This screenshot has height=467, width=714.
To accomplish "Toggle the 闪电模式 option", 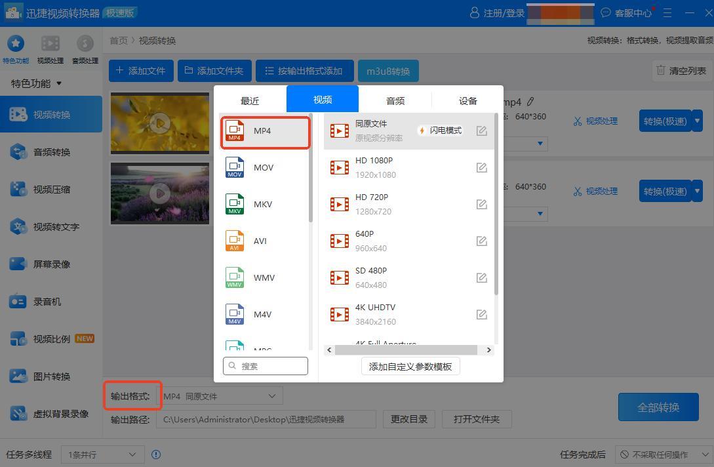I will click(x=440, y=131).
